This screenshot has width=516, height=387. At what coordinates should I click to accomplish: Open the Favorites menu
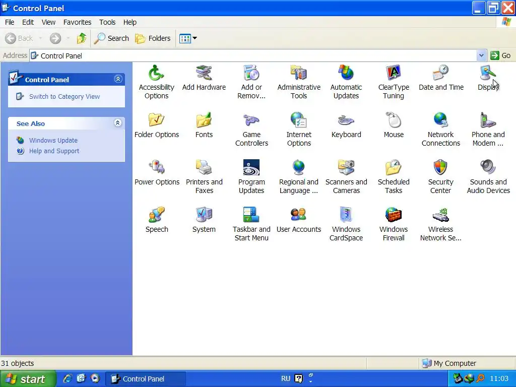[77, 22]
